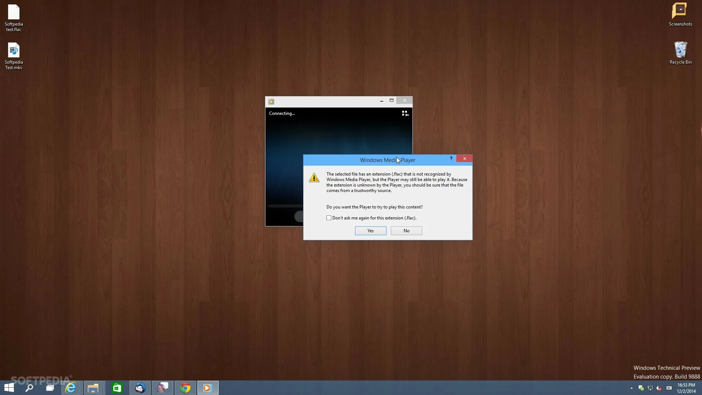This screenshot has height=395, width=702.
Task: Open Google Chrome from the taskbar
Action: pyautogui.click(x=185, y=388)
